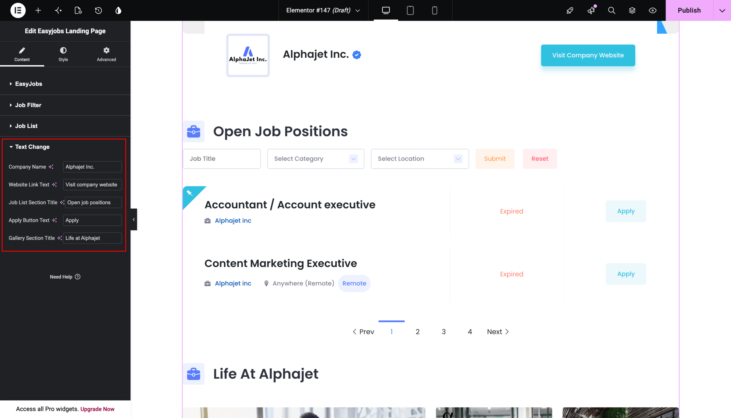Screen dimensions: 731x418
Task: Open the Elementor logo menu
Action: click(x=18, y=10)
